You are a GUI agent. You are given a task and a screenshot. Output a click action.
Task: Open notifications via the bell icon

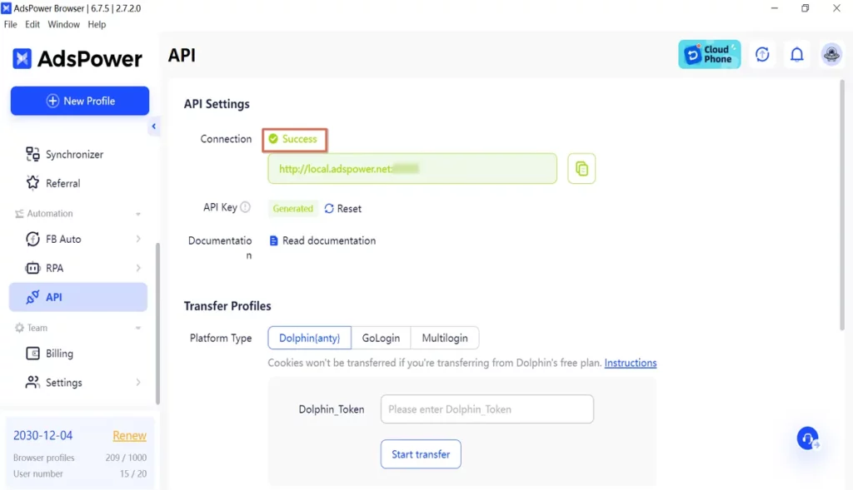tap(796, 54)
